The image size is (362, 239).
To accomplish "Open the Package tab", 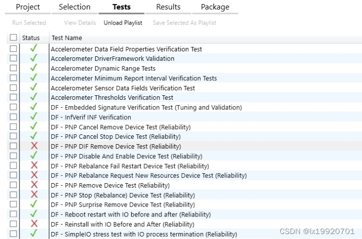I will pyautogui.click(x=215, y=7).
